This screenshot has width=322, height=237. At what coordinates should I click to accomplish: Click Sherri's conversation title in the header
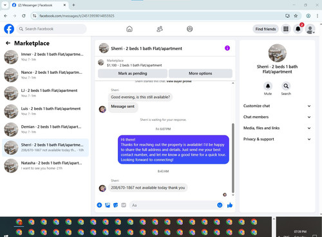point(146,48)
